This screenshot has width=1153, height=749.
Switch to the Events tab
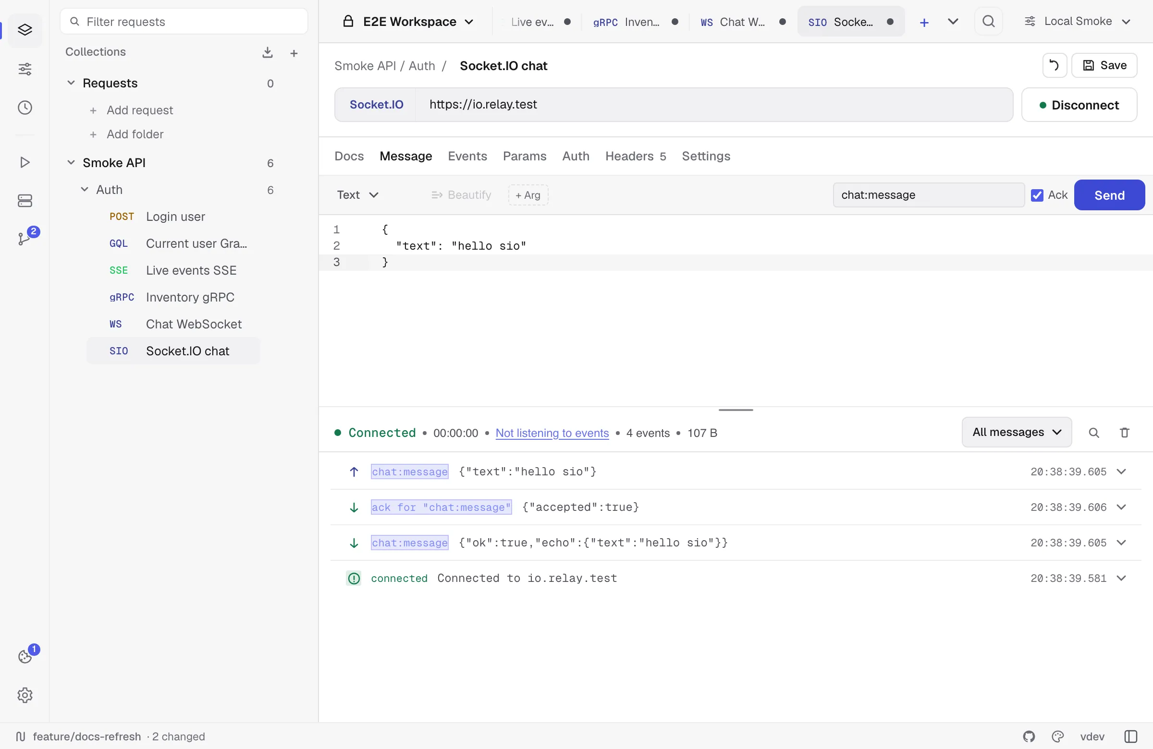(x=467, y=156)
